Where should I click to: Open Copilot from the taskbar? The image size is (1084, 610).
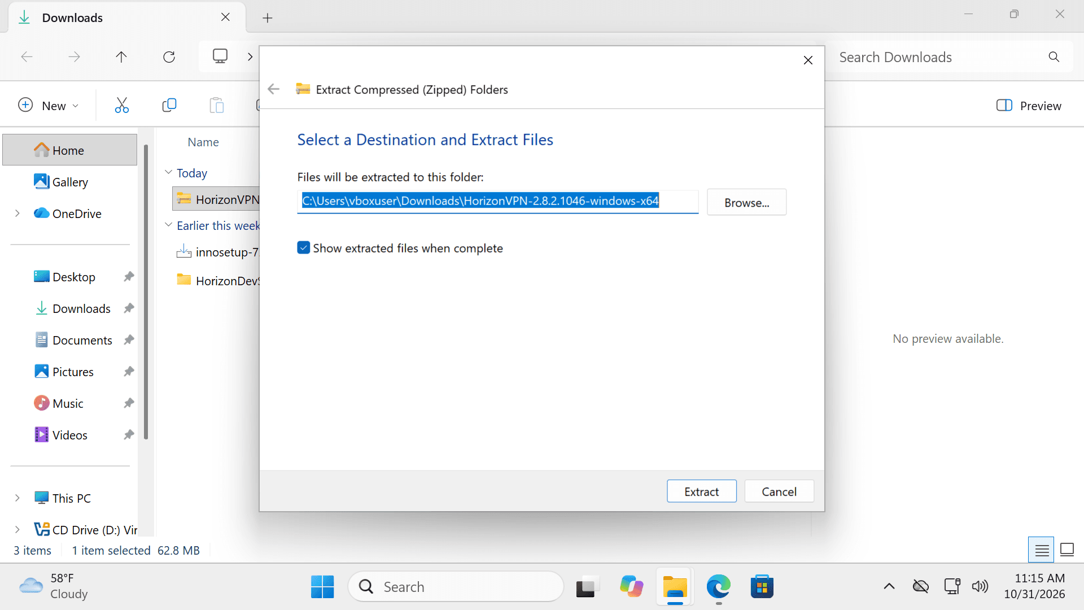click(x=631, y=586)
